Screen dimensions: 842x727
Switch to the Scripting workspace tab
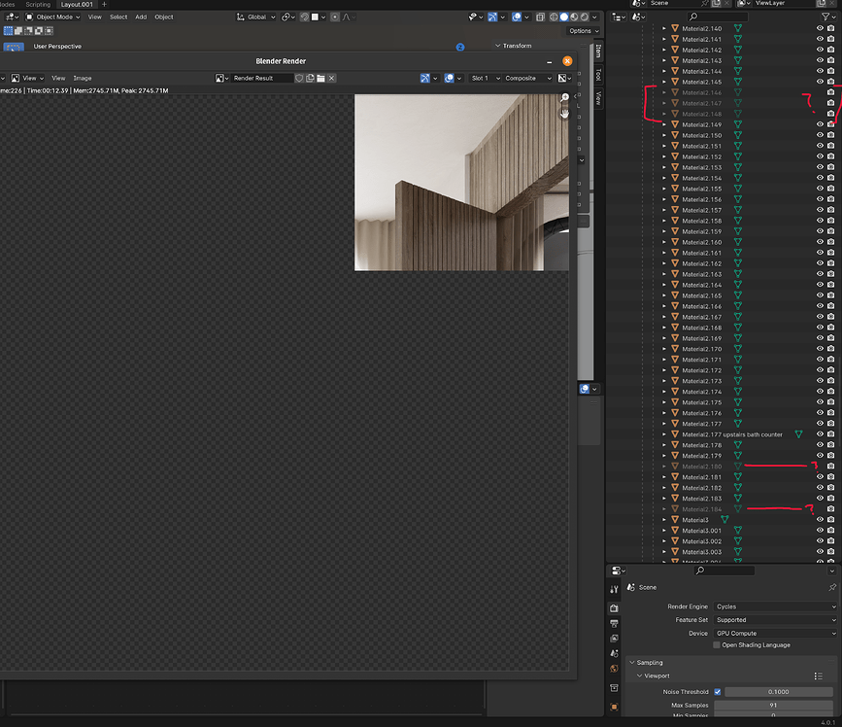click(38, 4)
